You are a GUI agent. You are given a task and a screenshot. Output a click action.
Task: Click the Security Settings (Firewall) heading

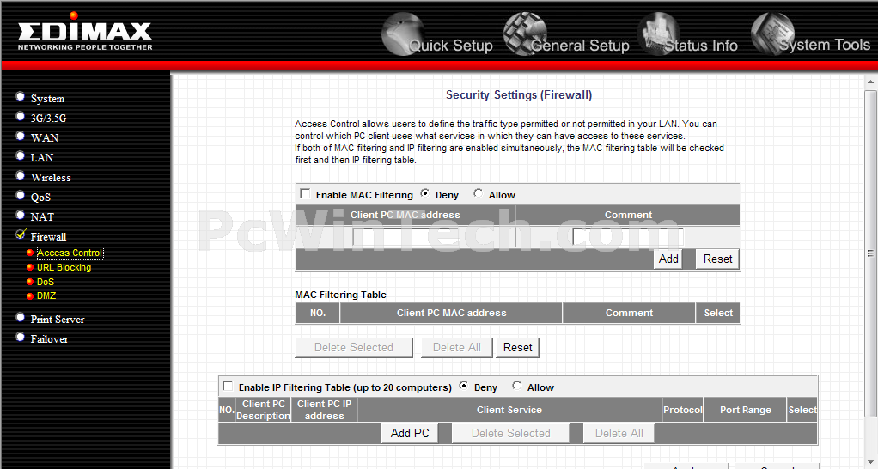519,95
